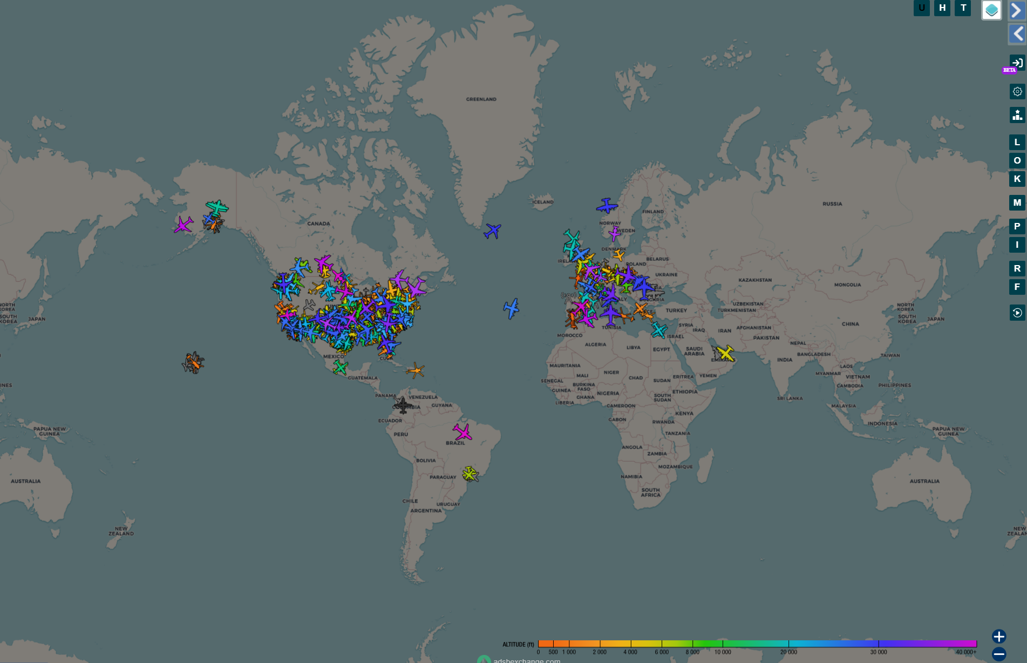Click the CANADA map label
Screen dimensions: 1027x663
(318, 224)
